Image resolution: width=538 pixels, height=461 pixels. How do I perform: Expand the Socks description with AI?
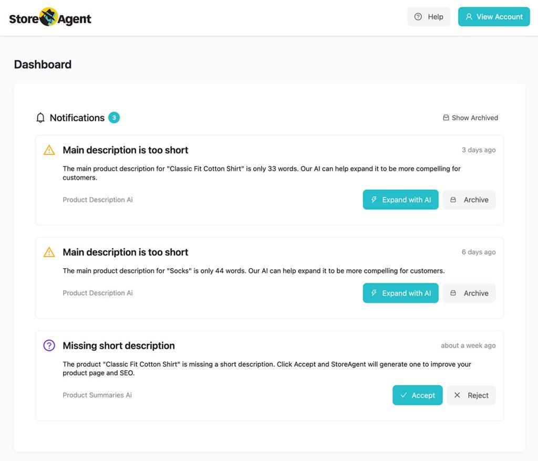[400, 293]
